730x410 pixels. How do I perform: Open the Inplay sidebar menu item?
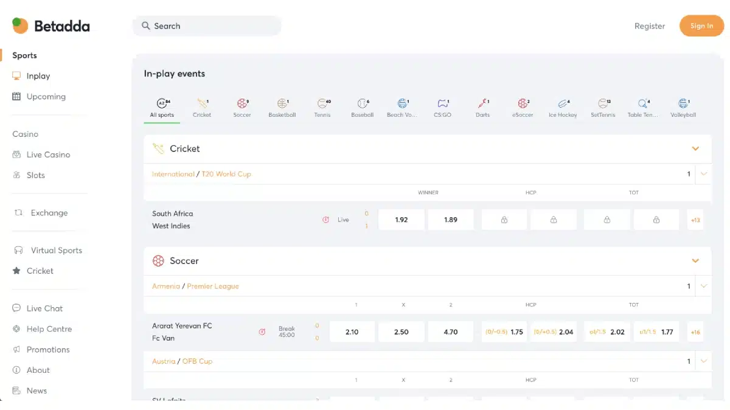point(38,76)
